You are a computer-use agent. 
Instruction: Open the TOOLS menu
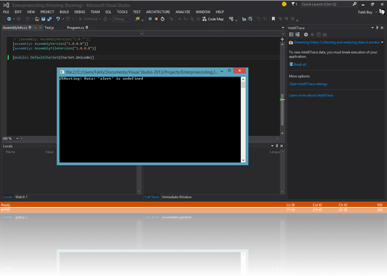click(x=122, y=12)
